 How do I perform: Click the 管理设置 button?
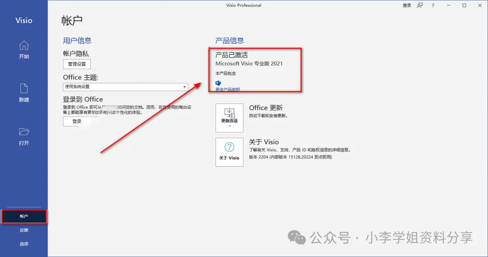[77, 64]
